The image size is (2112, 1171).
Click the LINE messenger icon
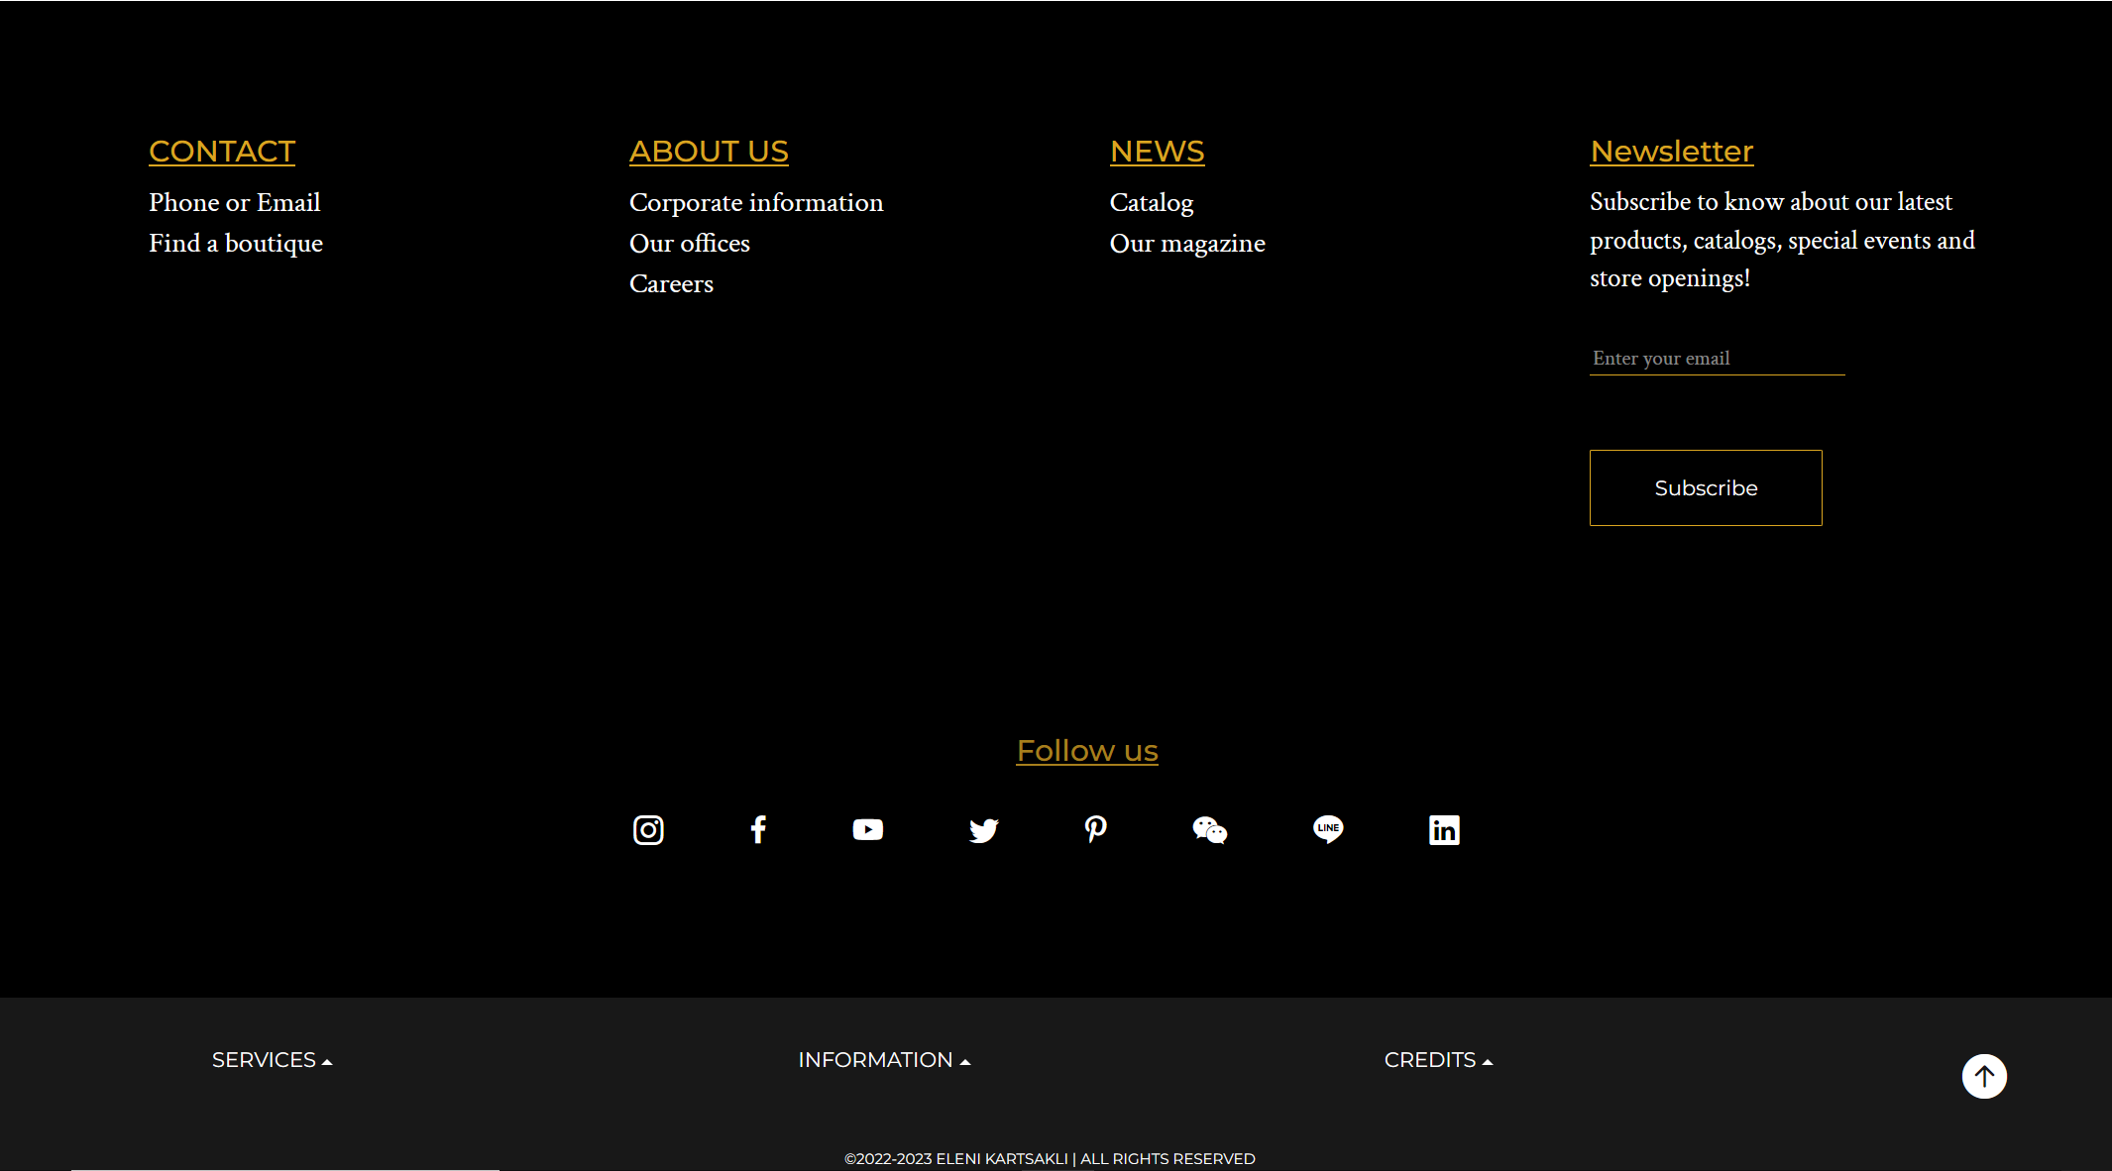pyautogui.click(x=1328, y=829)
